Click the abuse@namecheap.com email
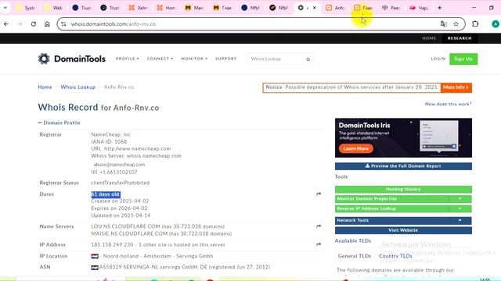Image resolution: width=501 pixels, height=281 pixels. (119, 165)
